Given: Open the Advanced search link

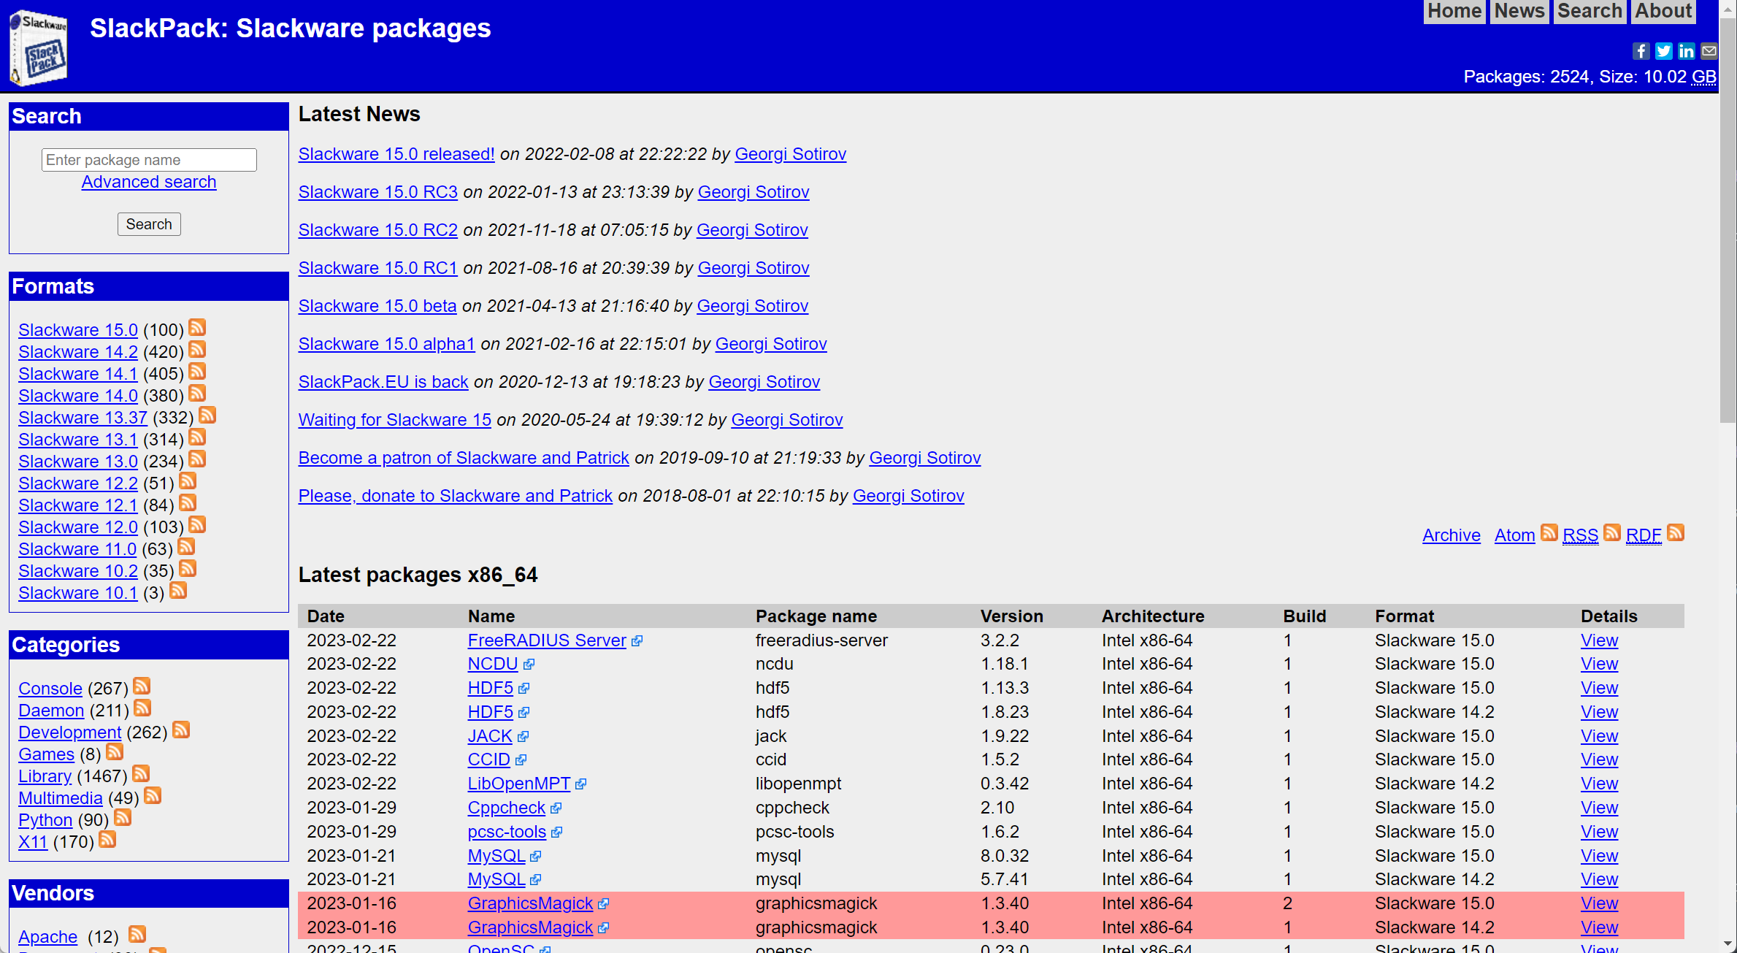Looking at the screenshot, I should (x=149, y=182).
